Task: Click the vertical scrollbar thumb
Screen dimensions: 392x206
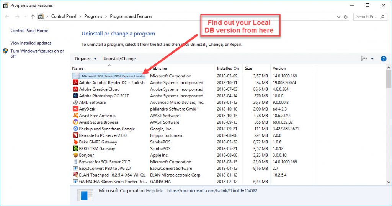Action: [389, 79]
